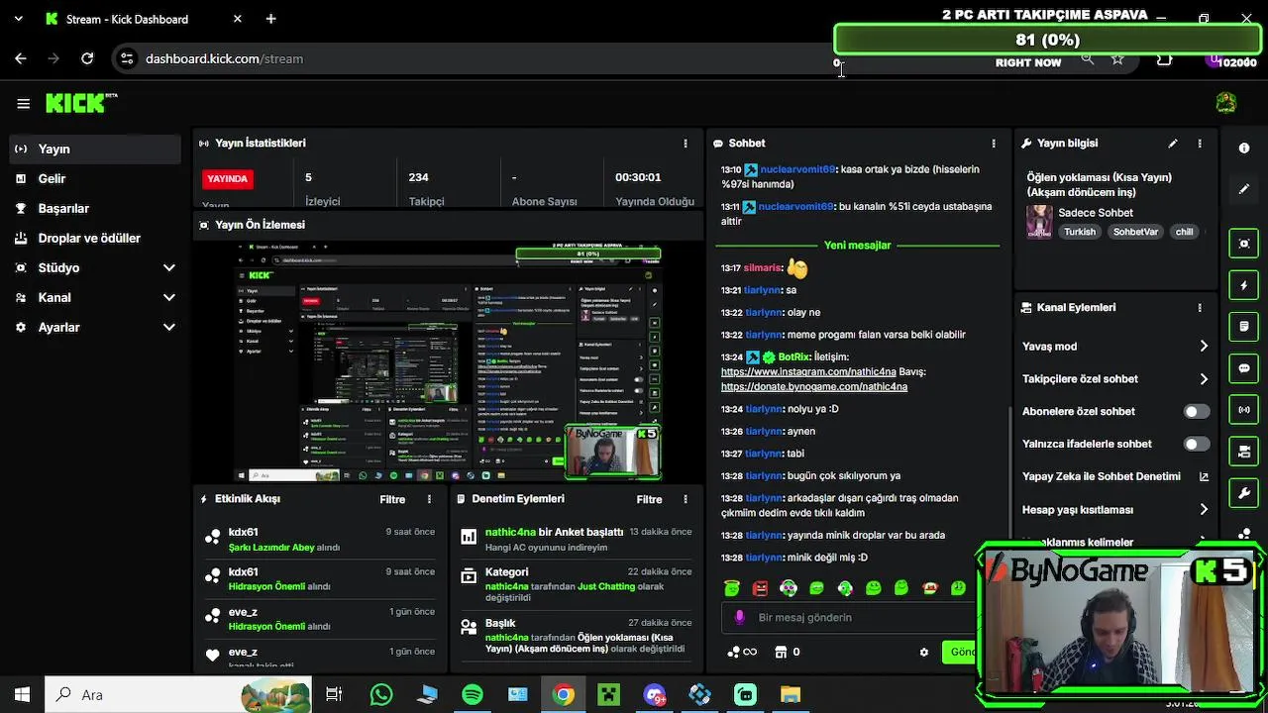Open chat settings gear icon

click(x=924, y=653)
